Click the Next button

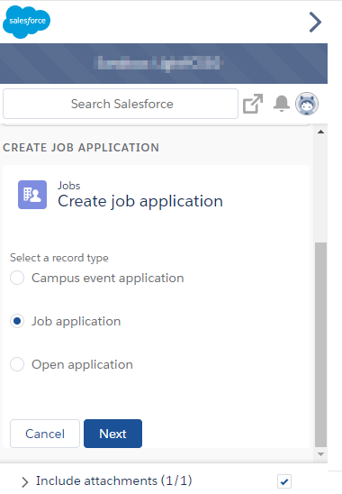pos(113,434)
